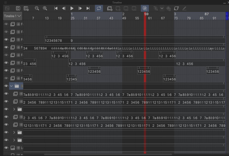The image size is (229, 156).
Task: Toggle visibility of the expanded folder track
Action: pyautogui.click(x=6, y=86)
